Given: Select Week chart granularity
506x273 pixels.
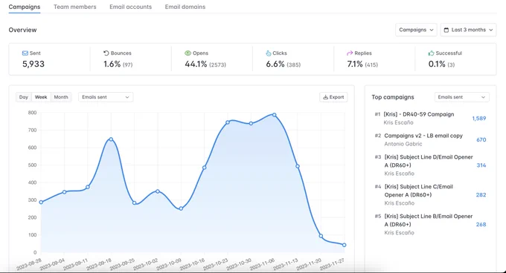Looking at the screenshot, I should click(41, 97).
